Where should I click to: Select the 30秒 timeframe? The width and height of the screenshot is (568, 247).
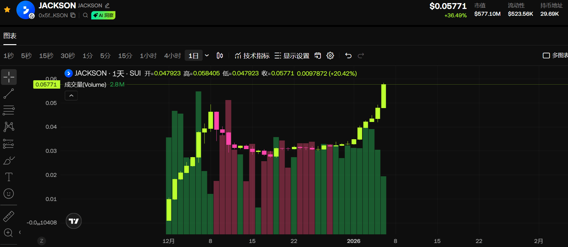click(68, 56)
